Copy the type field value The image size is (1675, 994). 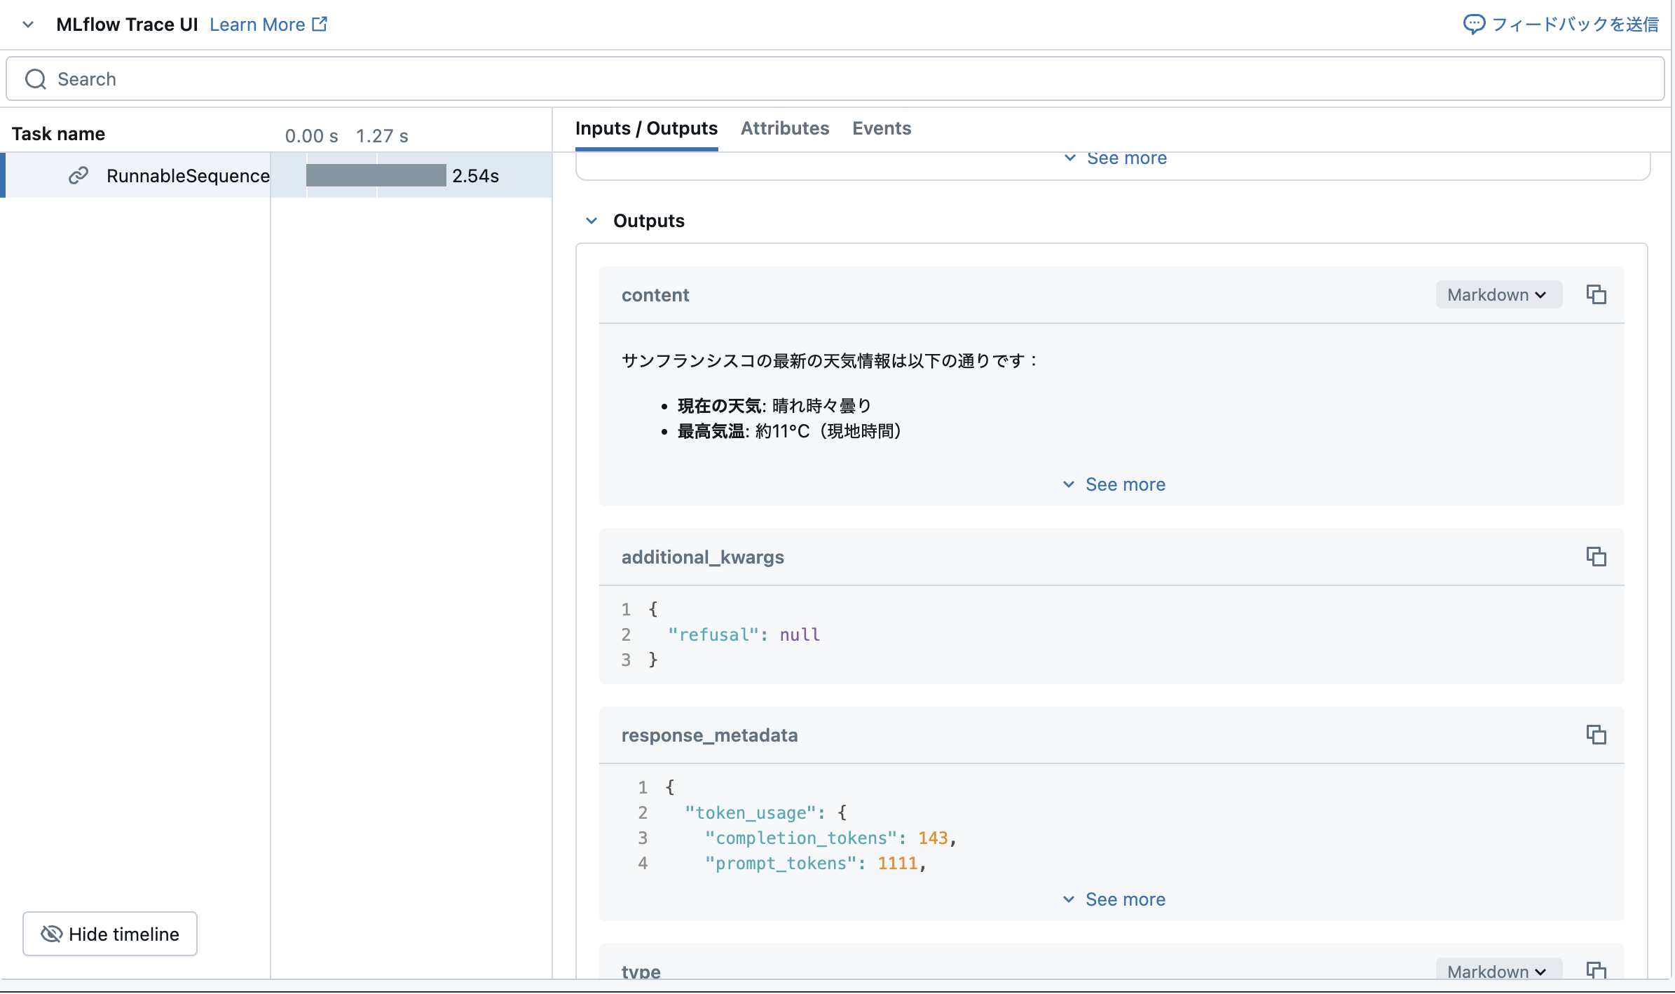[1598, 971]
